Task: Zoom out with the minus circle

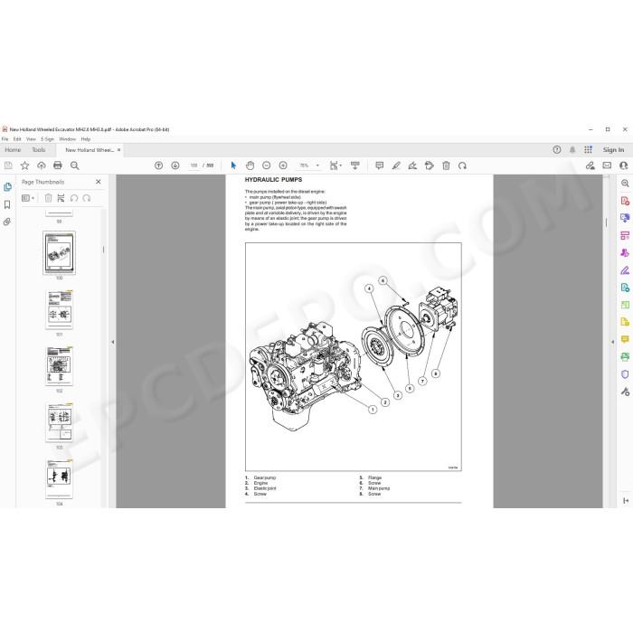Action: point(267,165)
